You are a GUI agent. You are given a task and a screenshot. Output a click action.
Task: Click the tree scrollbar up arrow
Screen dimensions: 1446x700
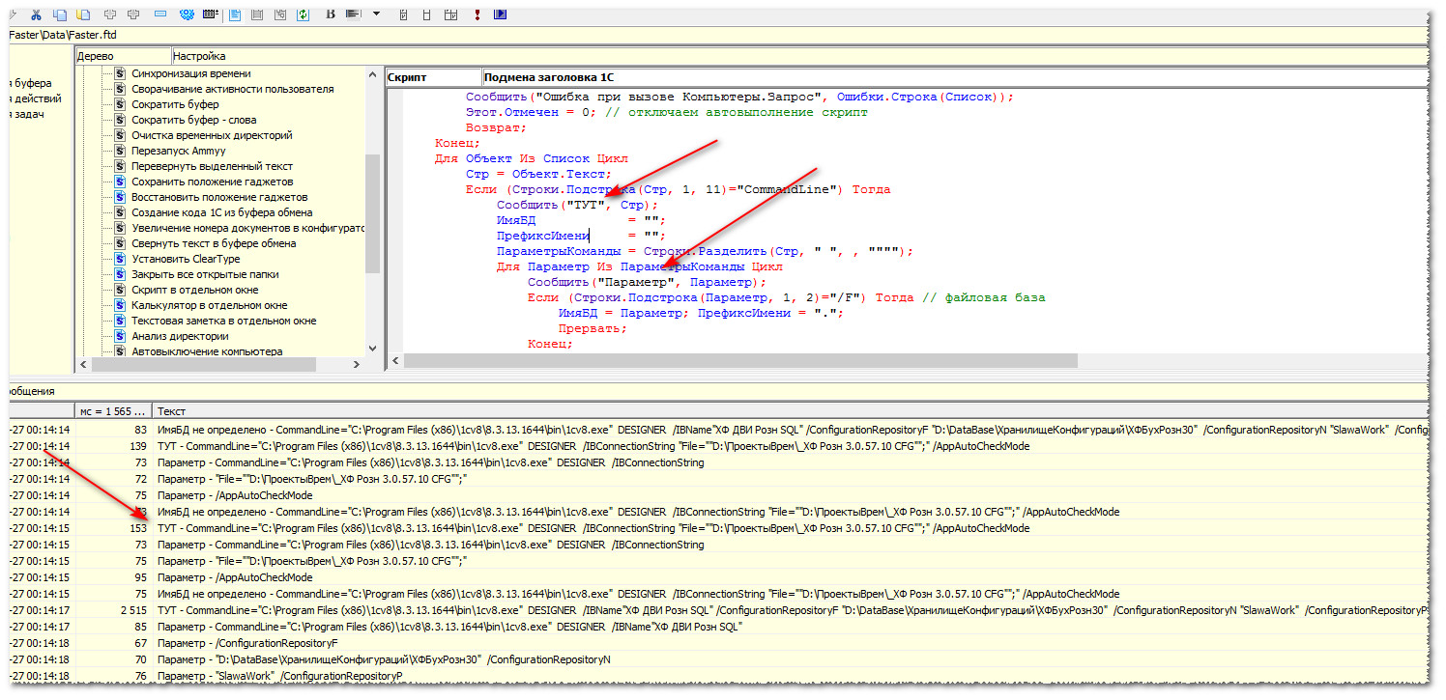click(x=373, y=74)
